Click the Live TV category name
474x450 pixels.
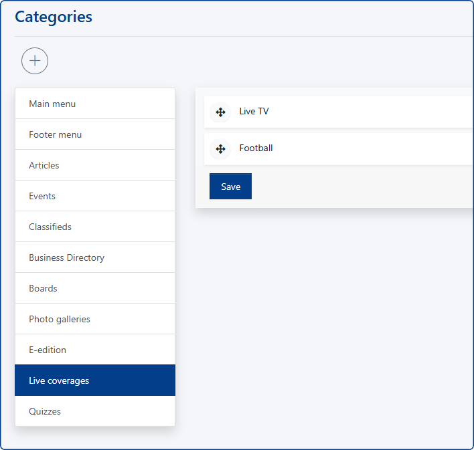coord(254,112)
